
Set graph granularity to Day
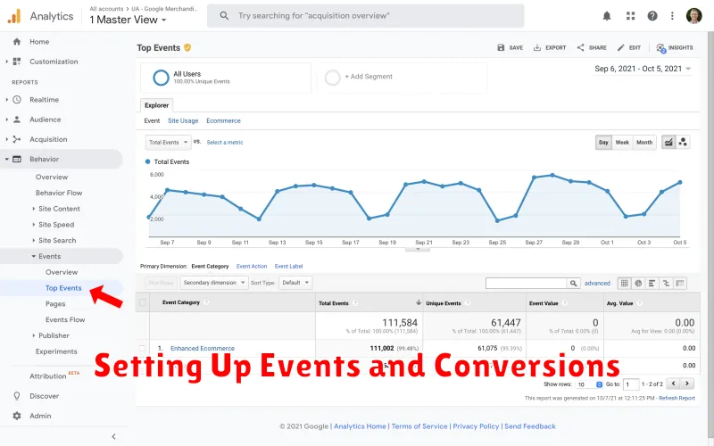(x=603, y=143)
